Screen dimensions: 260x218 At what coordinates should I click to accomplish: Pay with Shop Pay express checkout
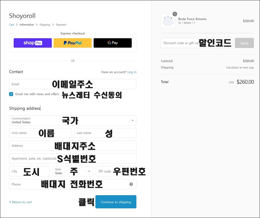click(x=33, y=43)
